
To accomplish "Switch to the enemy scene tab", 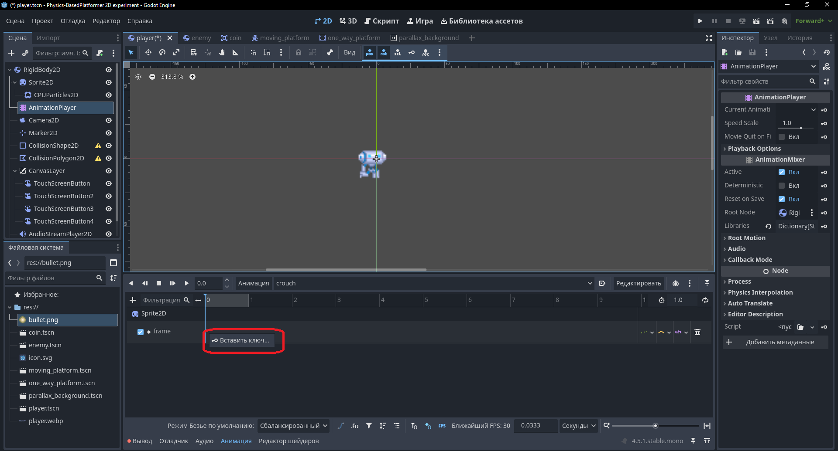I will pyautogui.click(x=197, y=38).
